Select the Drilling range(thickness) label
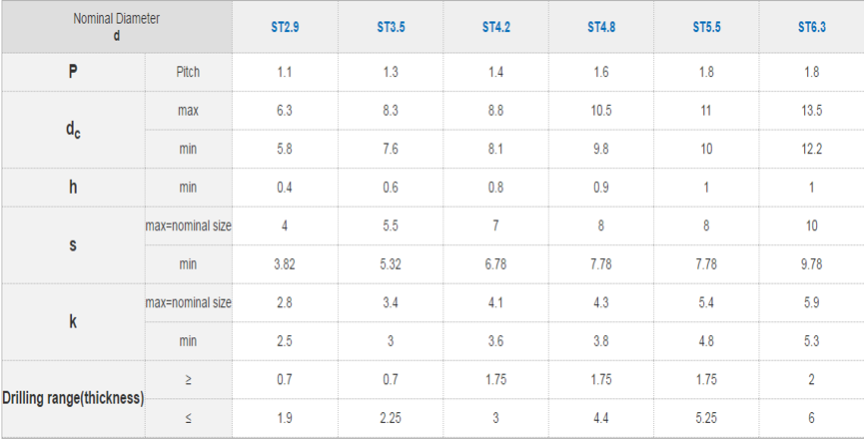864x440 pixels. [73, 398]
